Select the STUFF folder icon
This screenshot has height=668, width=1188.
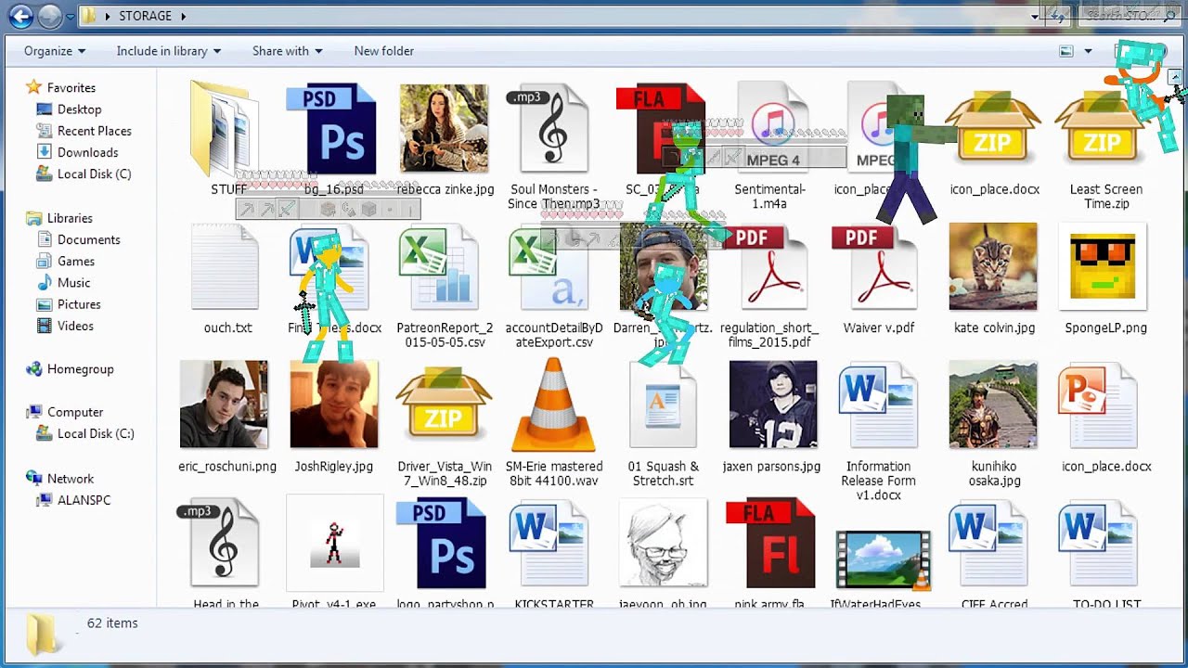coord(225,128)
